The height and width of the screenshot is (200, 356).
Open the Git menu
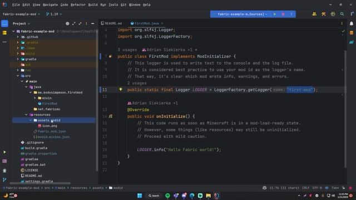coord(123,5)
